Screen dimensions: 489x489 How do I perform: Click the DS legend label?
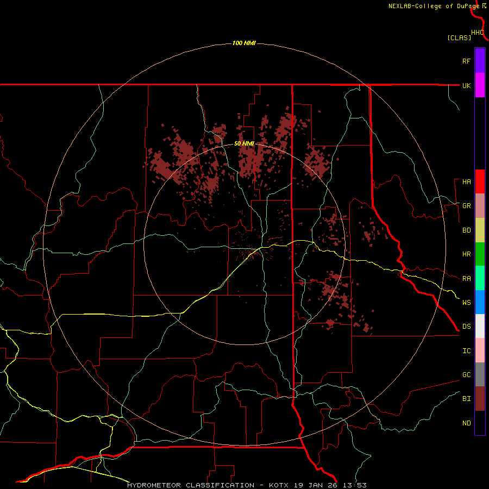coord(466,327)
